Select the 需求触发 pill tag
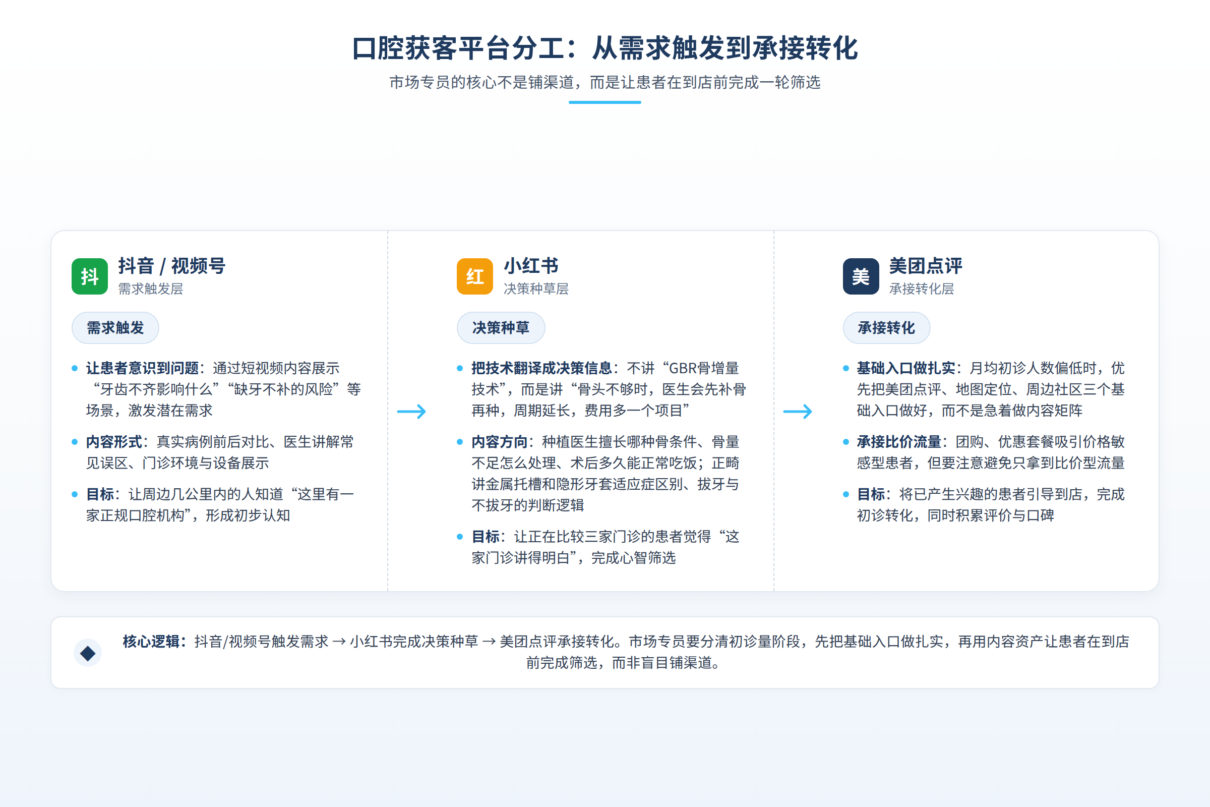1210x807 pixels. pos(115,328)
